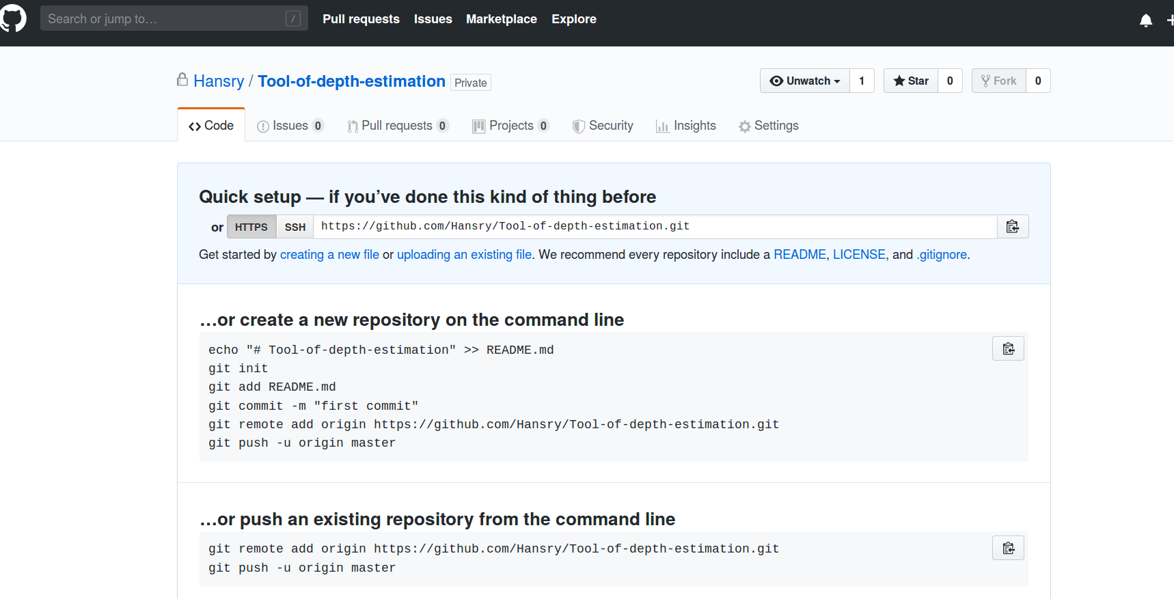Image resolution: width=1174 pixels, height=599 pixels.
Task: Open the Insights graph tab
Action: click(686, 126)
